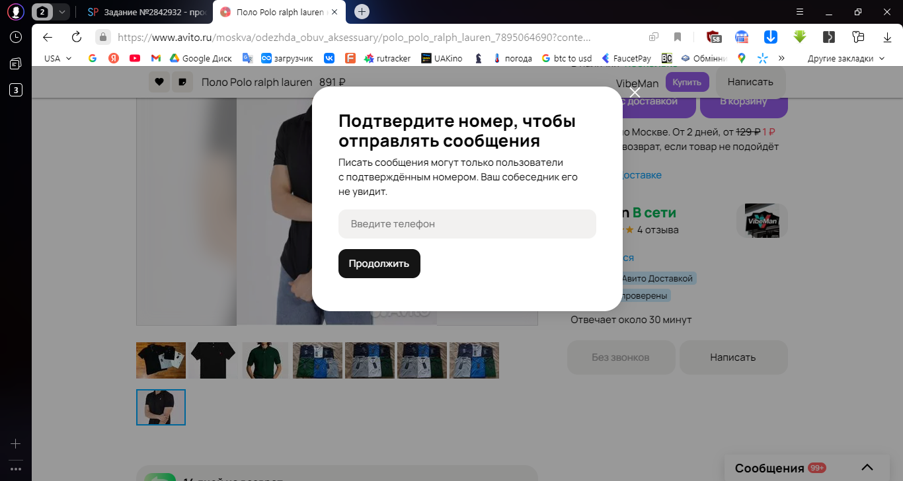Open the extensions manager icon

pyautogui.click(x=859, y=37)
